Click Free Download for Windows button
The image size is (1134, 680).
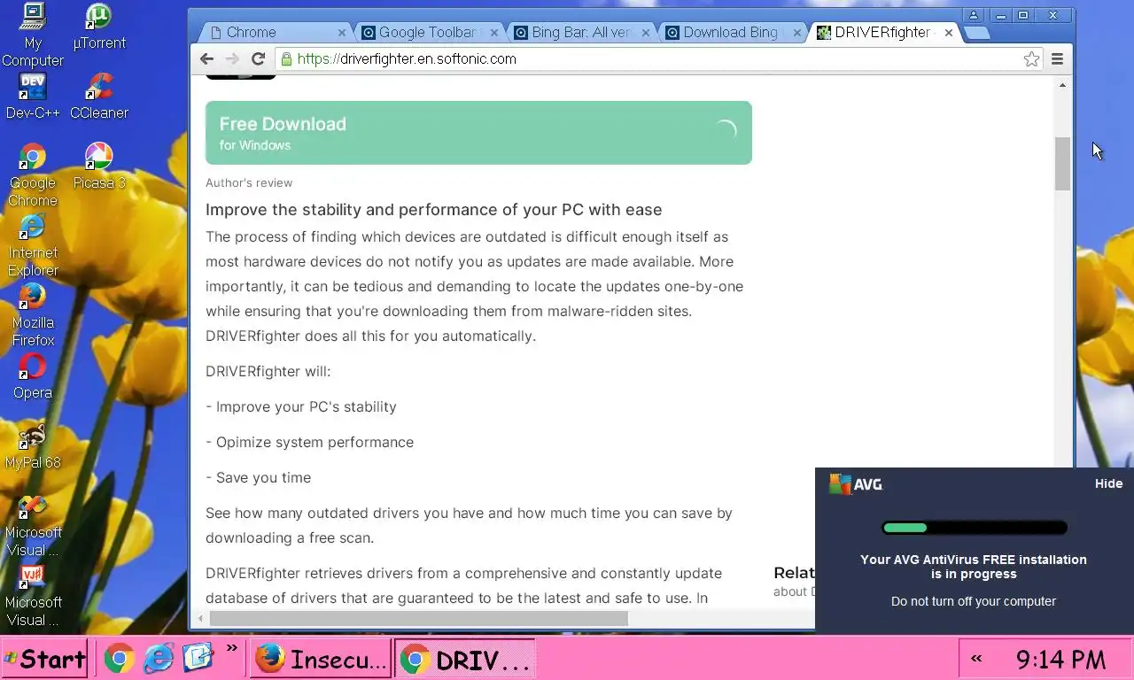click(478, 133)
